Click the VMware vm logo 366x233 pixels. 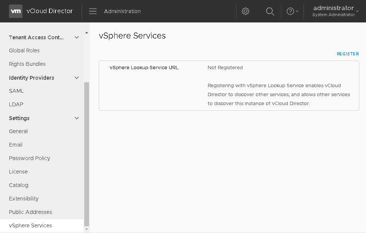(x=16, y=11)
